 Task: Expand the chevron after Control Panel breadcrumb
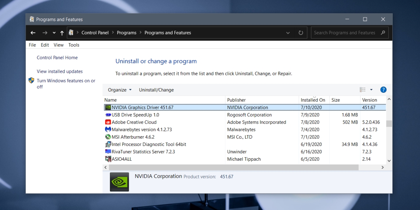[x=113, y=33]
